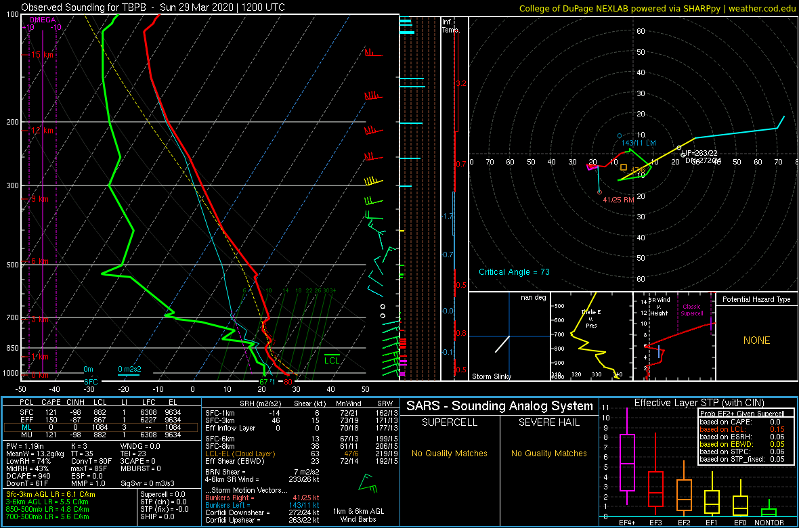Click the red wind barb near 15 km
Image resolution: width=799 pixels, height=528 pixels.
[x=373, y=53]
